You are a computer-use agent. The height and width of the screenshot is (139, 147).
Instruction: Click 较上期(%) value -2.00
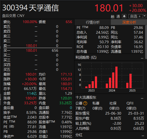117,123
